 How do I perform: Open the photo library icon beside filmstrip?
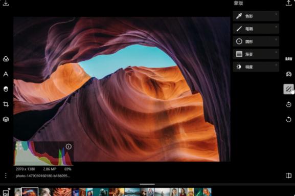[6, 192]
